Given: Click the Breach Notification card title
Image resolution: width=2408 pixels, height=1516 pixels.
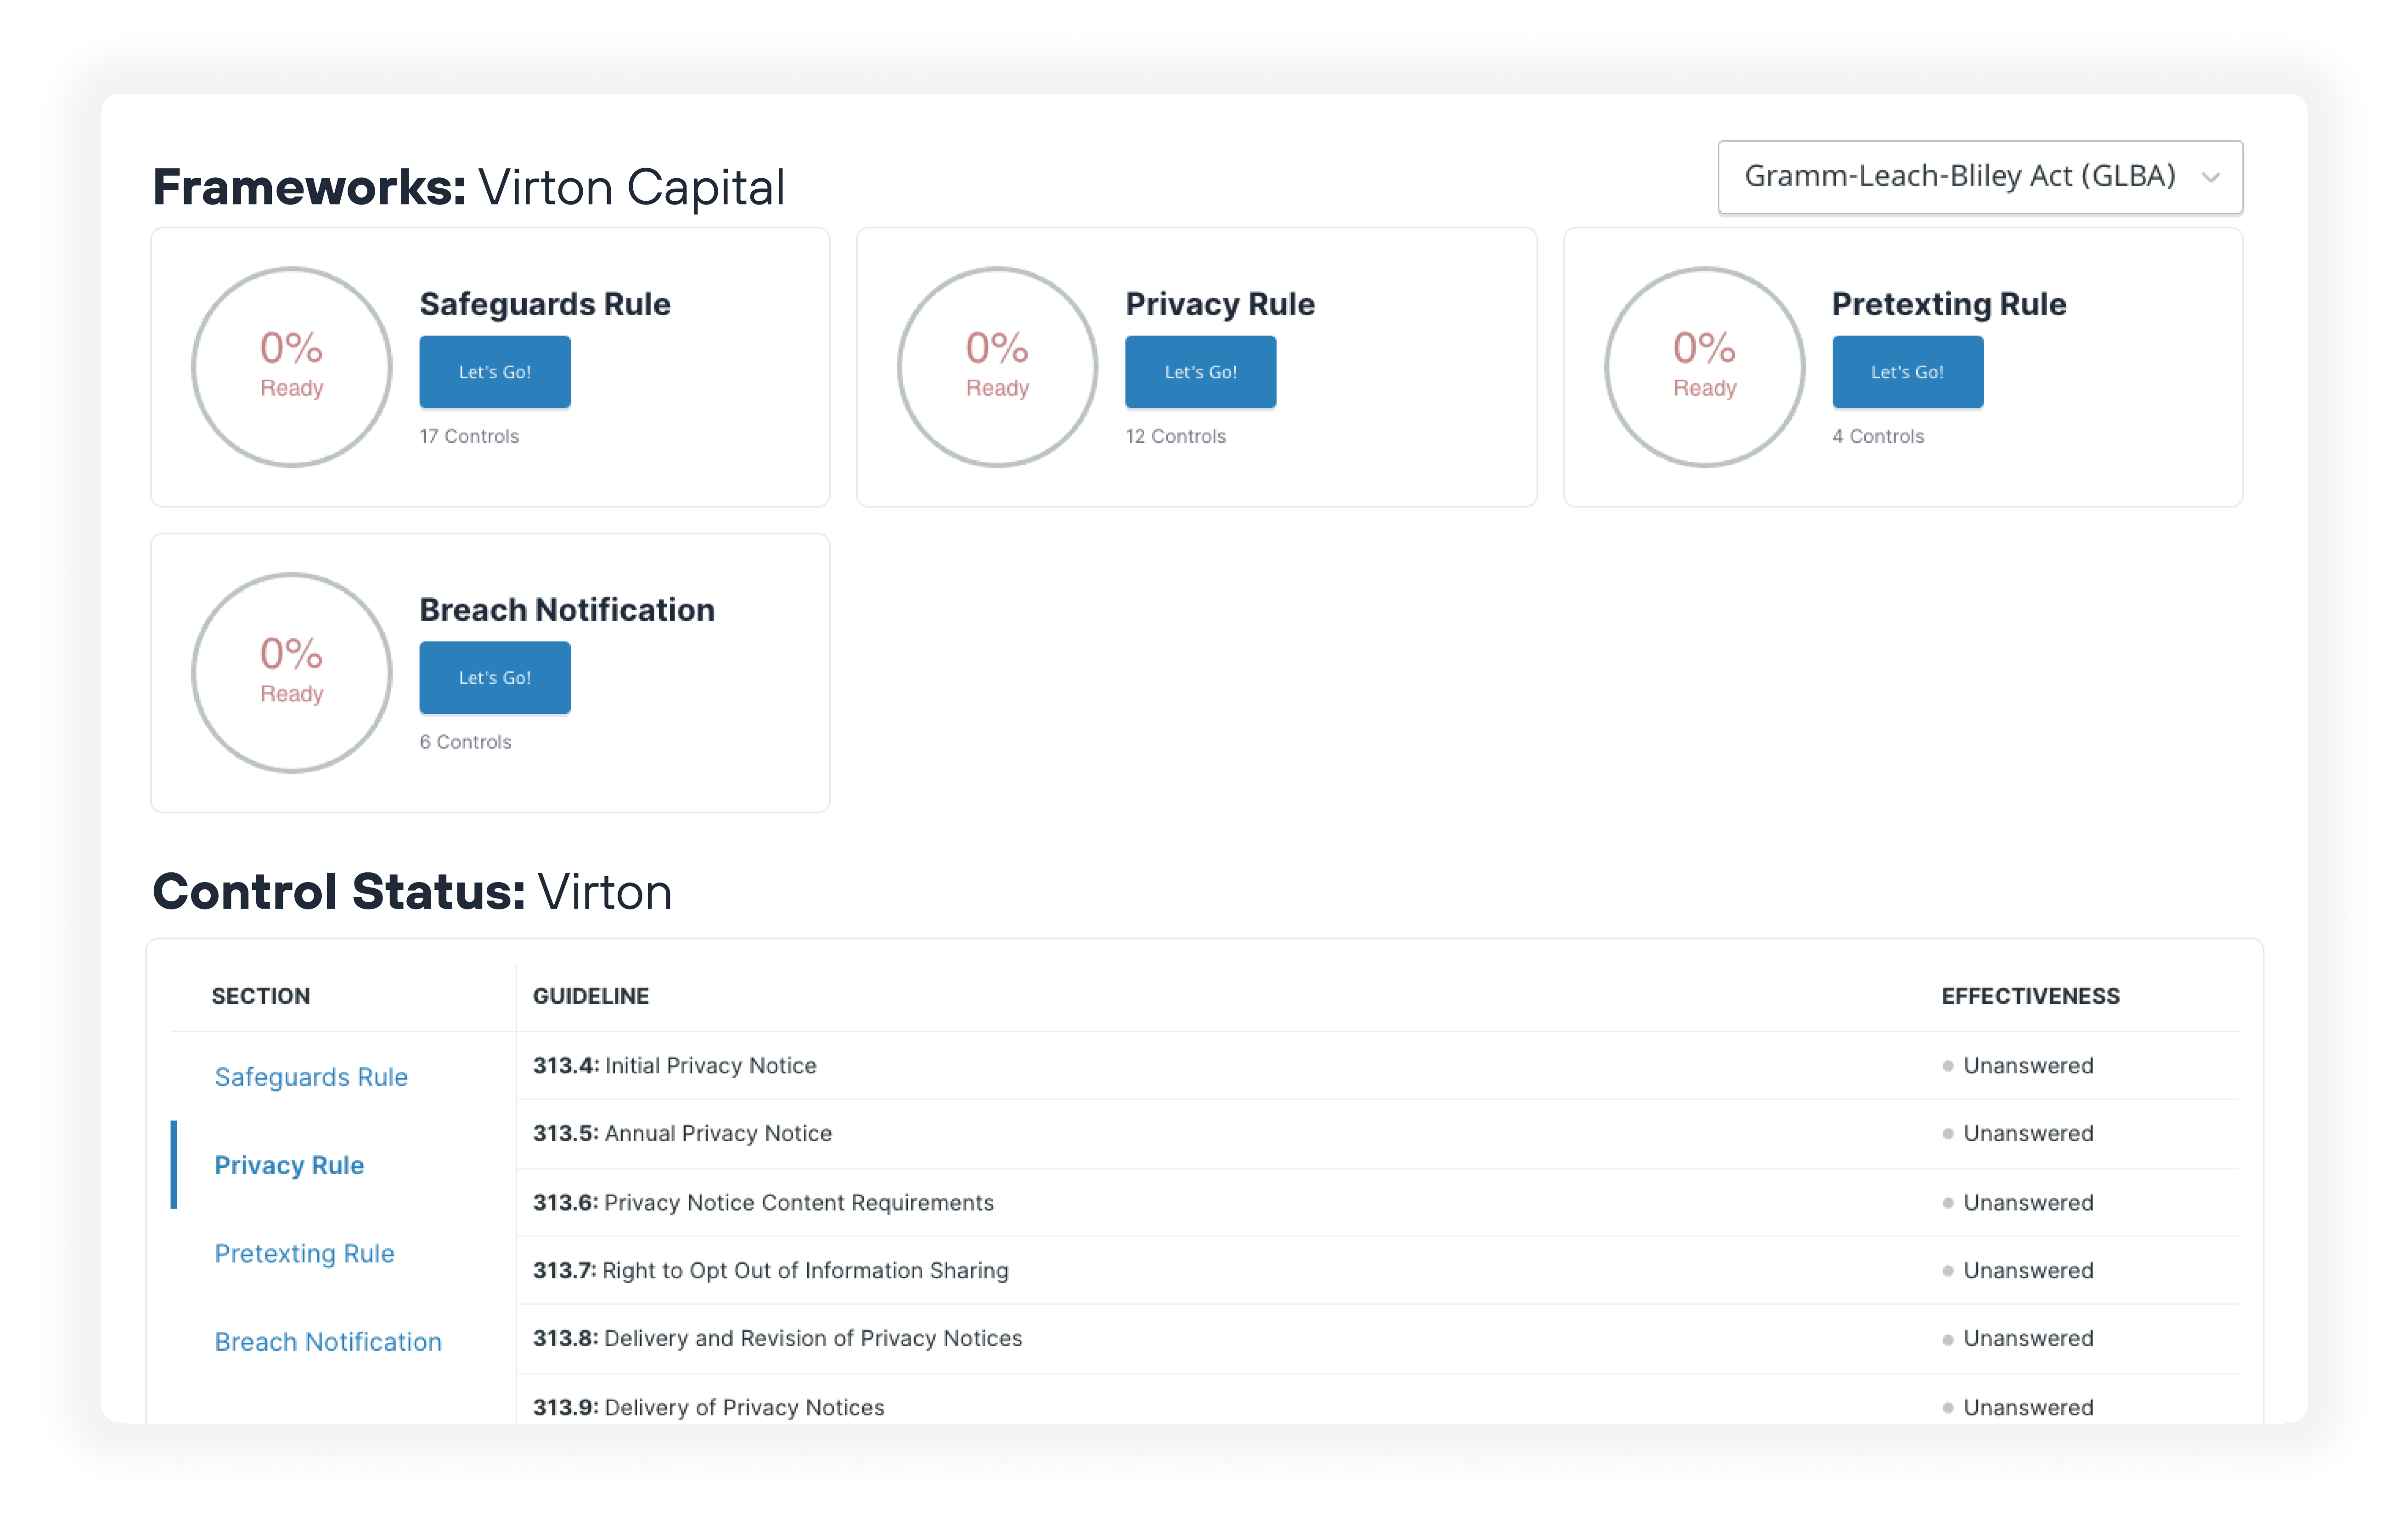Looking at the screenshot, I should click(567, 611).
